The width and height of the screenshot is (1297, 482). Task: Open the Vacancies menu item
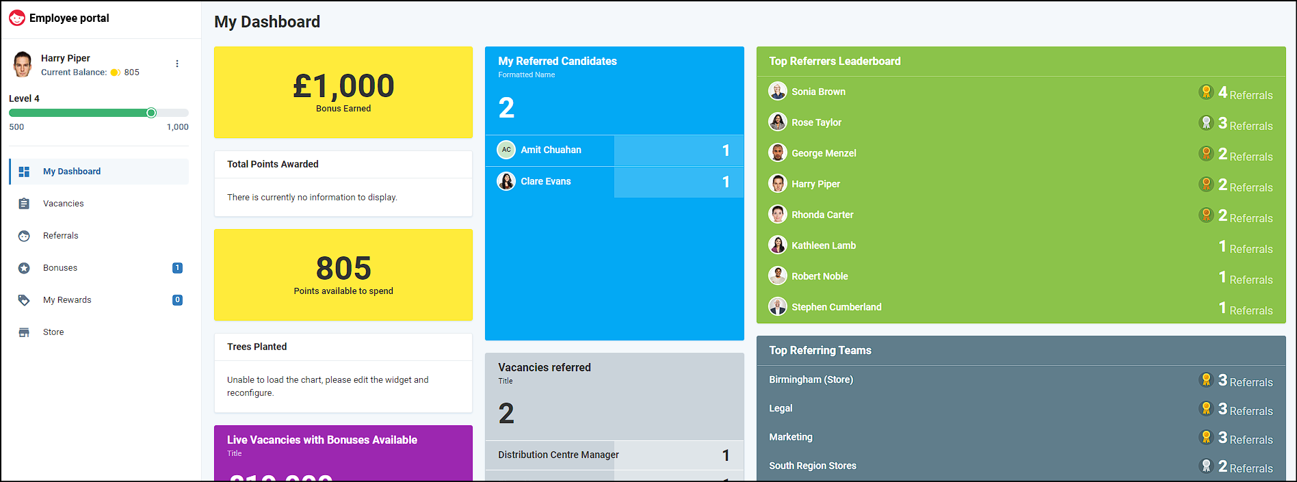click(63, 204)
